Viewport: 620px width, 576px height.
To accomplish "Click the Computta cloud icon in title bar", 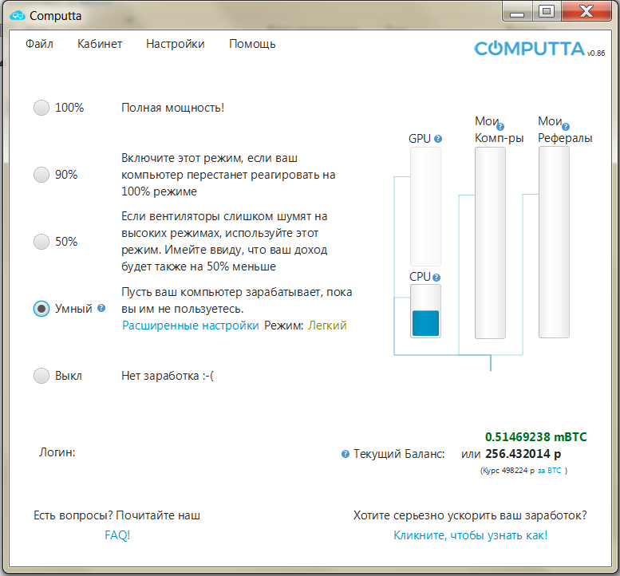I will [18, 16].
